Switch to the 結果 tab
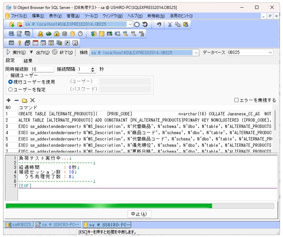This screenshot has width=283, height=237. (28, 61)
